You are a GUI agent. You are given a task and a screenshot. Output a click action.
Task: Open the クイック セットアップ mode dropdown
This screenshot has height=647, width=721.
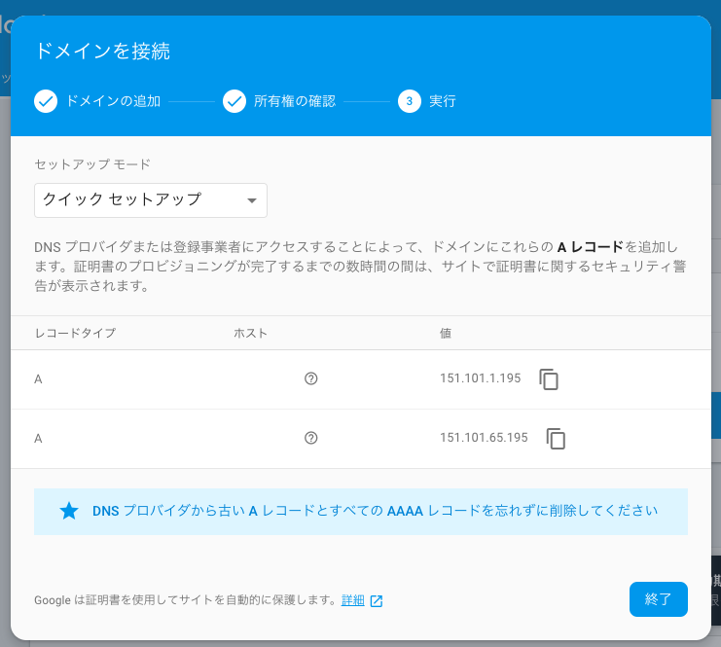click(151, 200)
